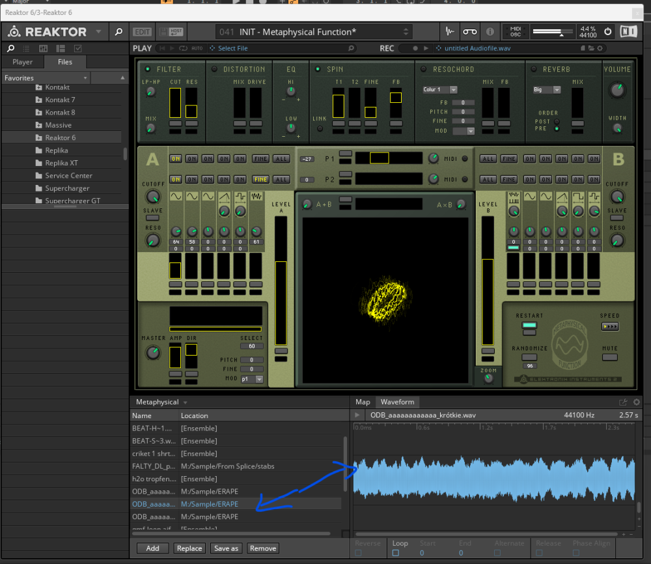
Task: Click the player loop icon
Action: click(183, 48)
